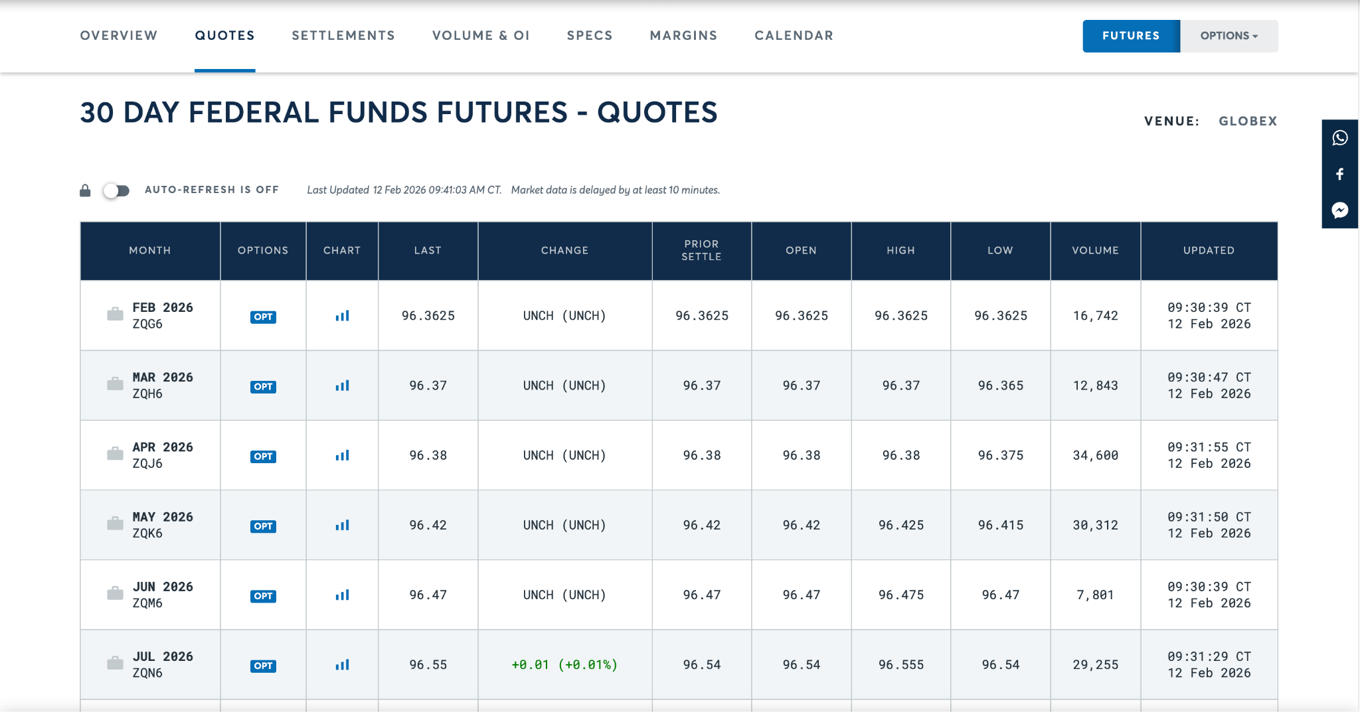
Task: Open the chart for MAR 2026 contract
Action: point(341,386)
